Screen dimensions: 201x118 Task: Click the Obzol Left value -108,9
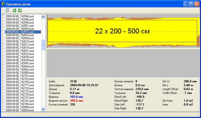[x=140, y=97]
